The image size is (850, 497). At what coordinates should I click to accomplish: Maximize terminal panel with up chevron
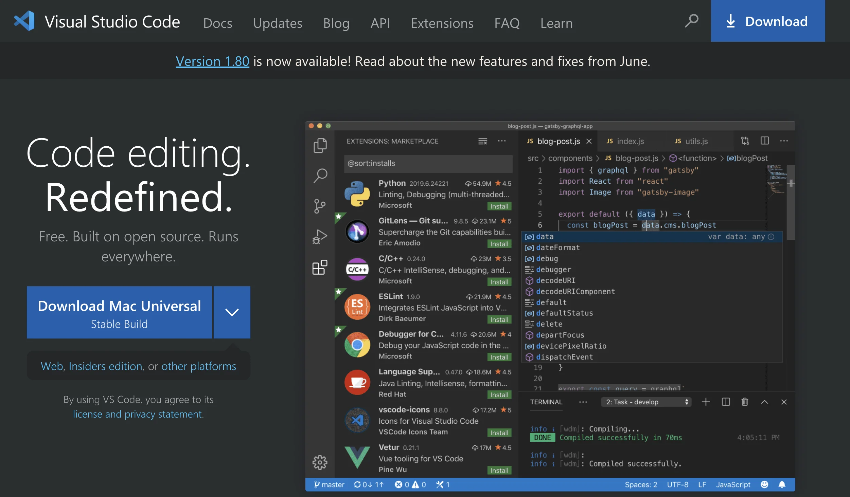764,402
